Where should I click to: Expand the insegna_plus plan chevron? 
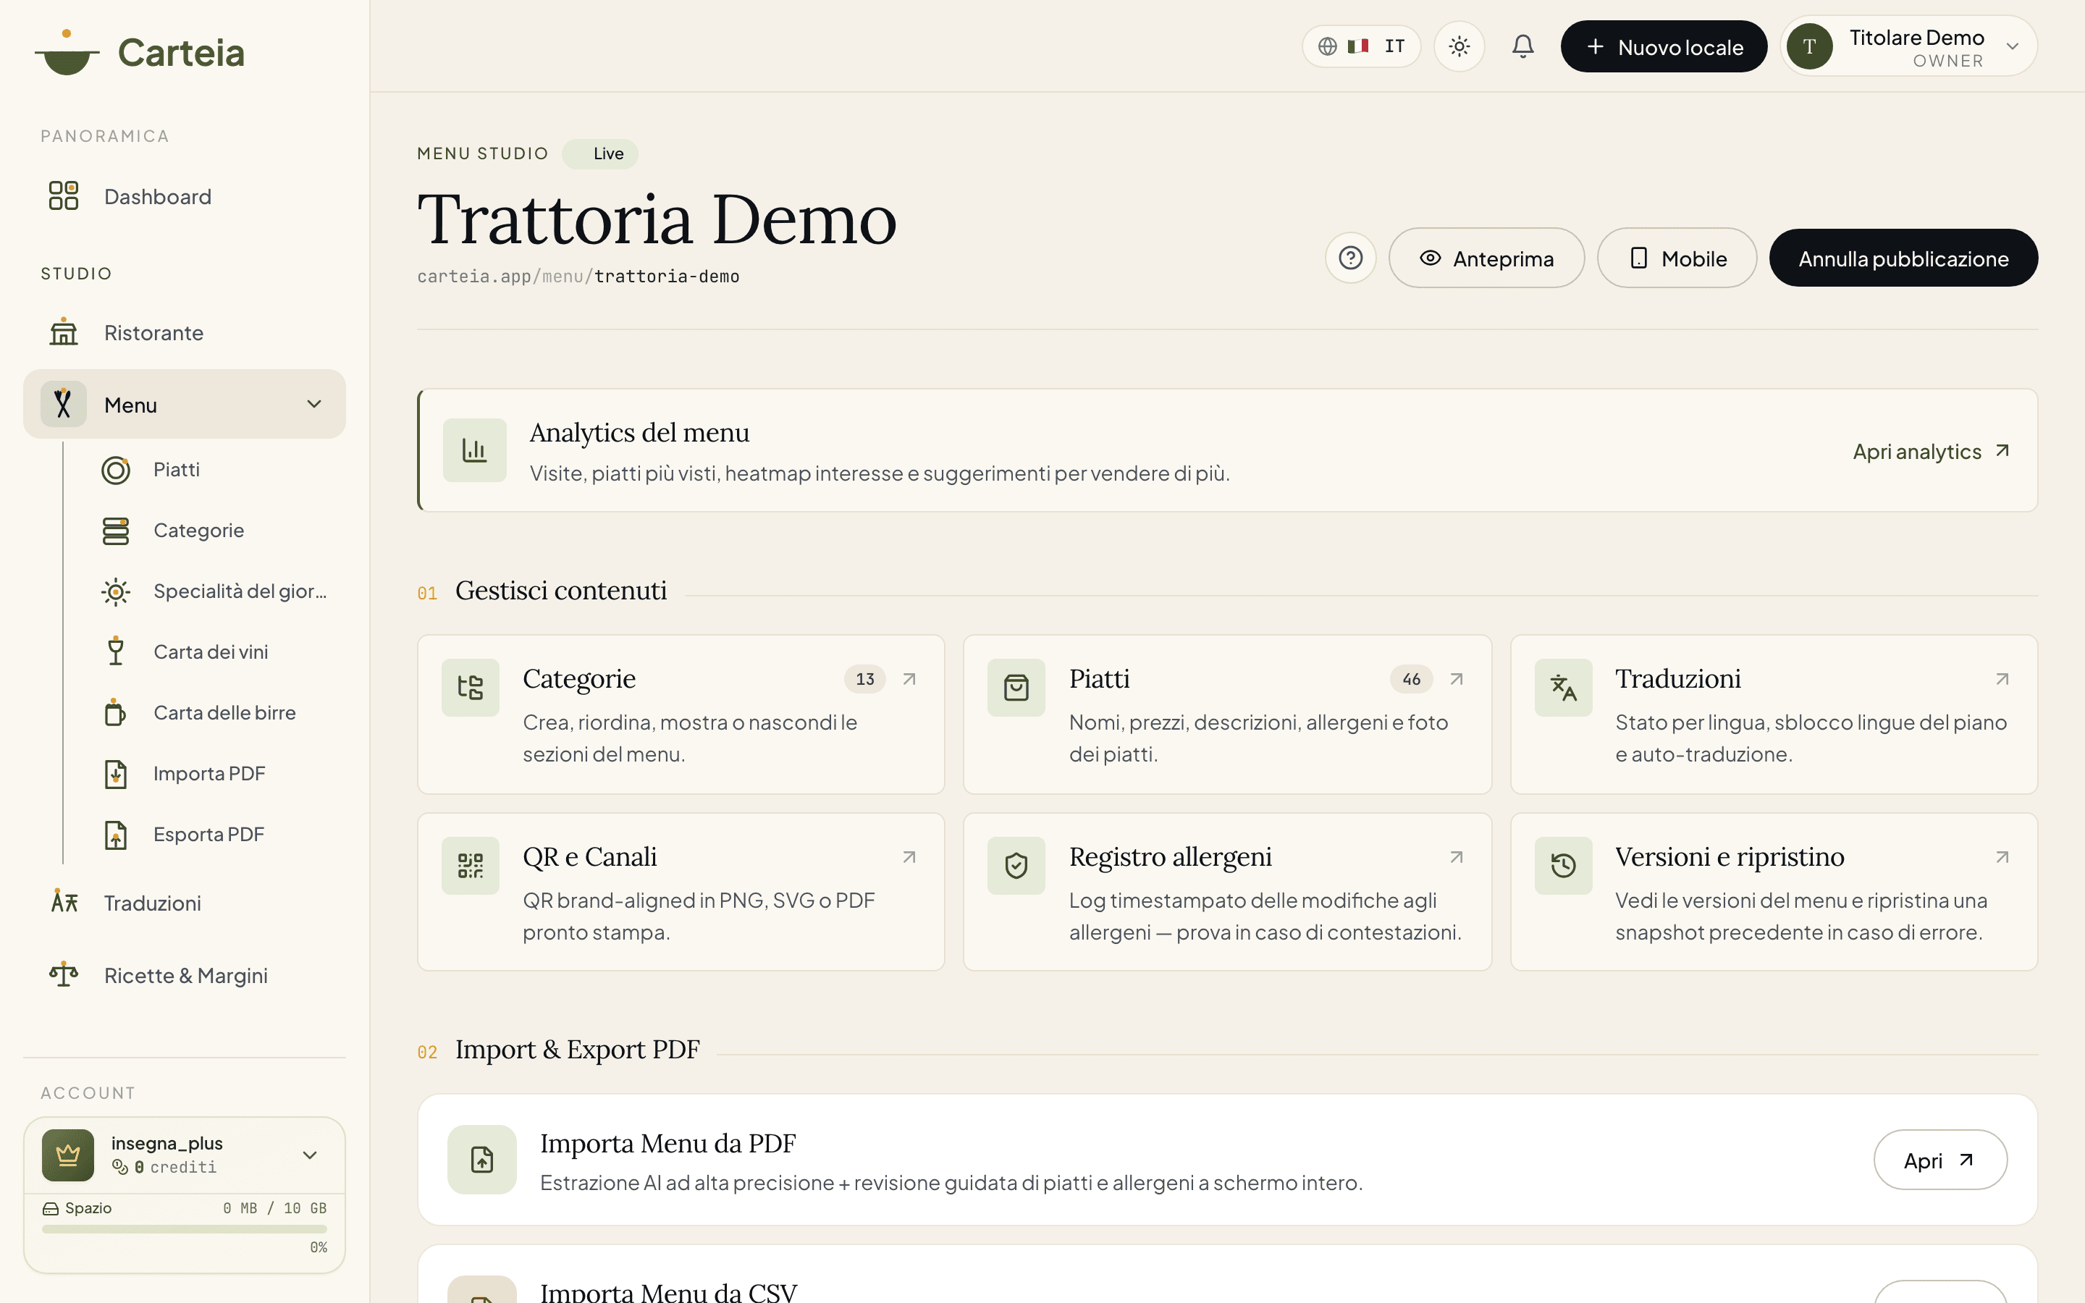[x=309, y=1155]
